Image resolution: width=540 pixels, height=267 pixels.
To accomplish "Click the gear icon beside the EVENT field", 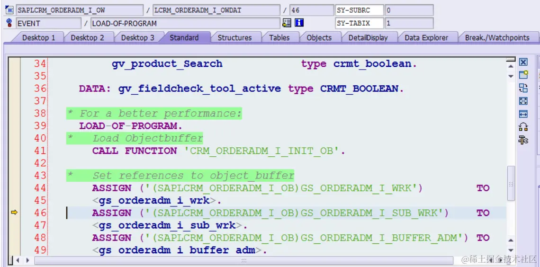I will tap(9, 23).
